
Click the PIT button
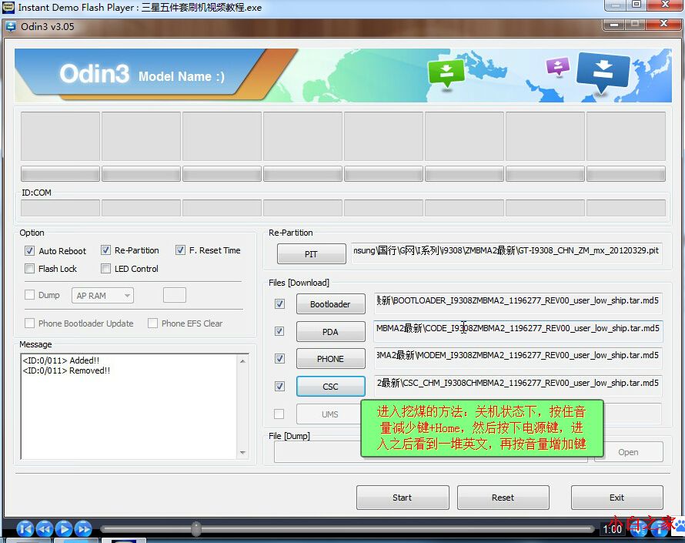pyautogui.click(x=311, y=254)
